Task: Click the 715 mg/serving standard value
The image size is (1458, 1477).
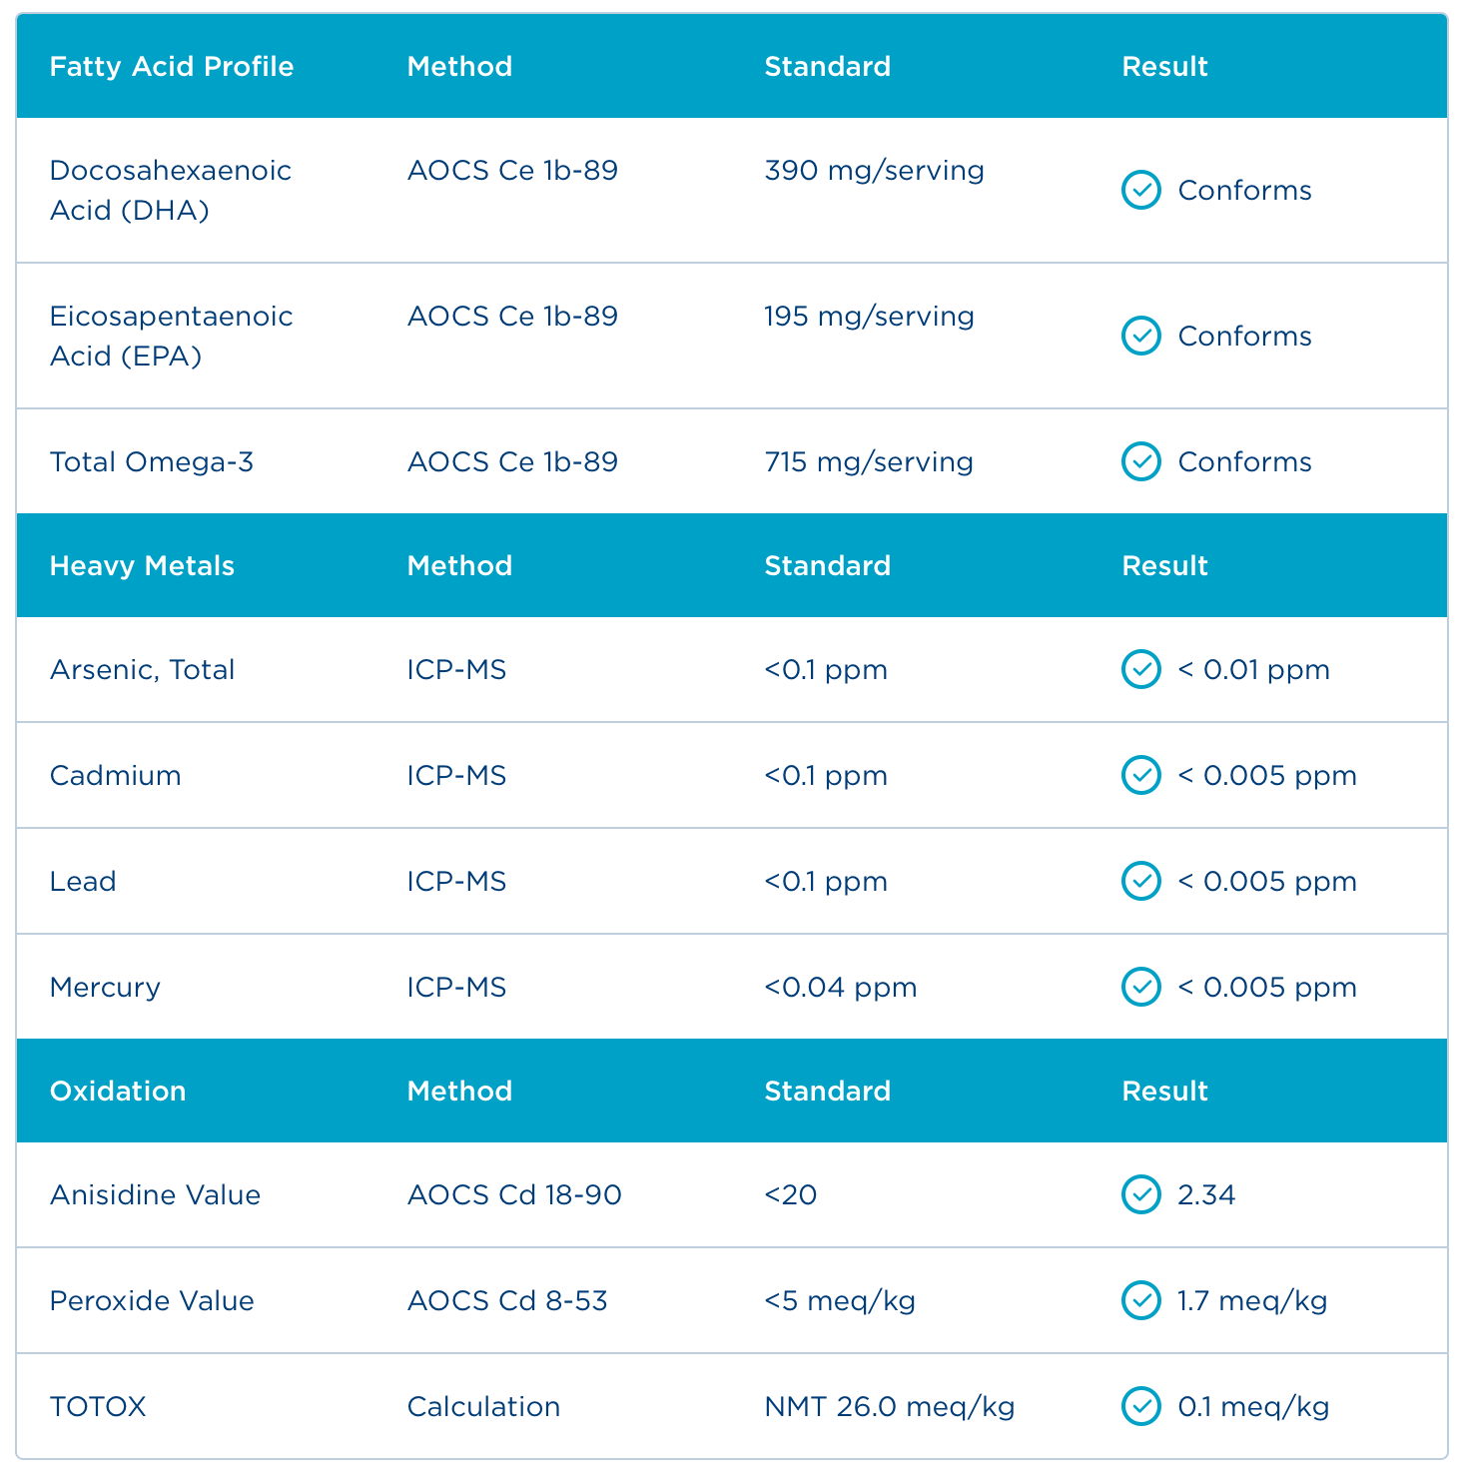Action: pyautogui.click(x=869, y=461)
